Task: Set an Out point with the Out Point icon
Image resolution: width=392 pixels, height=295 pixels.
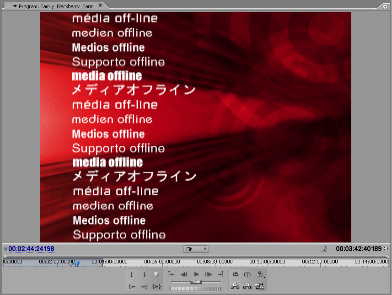Action: pos(144,274)
